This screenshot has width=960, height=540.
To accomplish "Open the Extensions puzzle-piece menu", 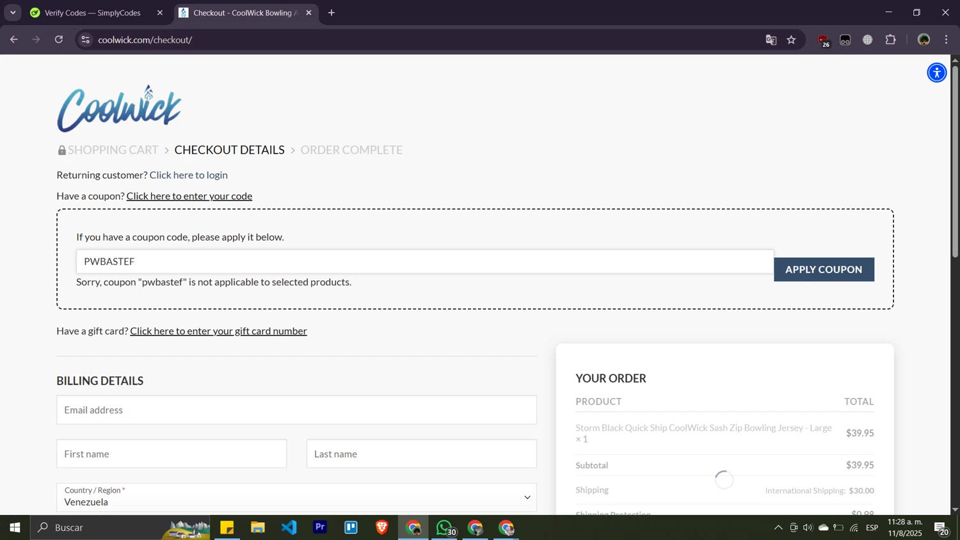I will [x=890, y=40].
